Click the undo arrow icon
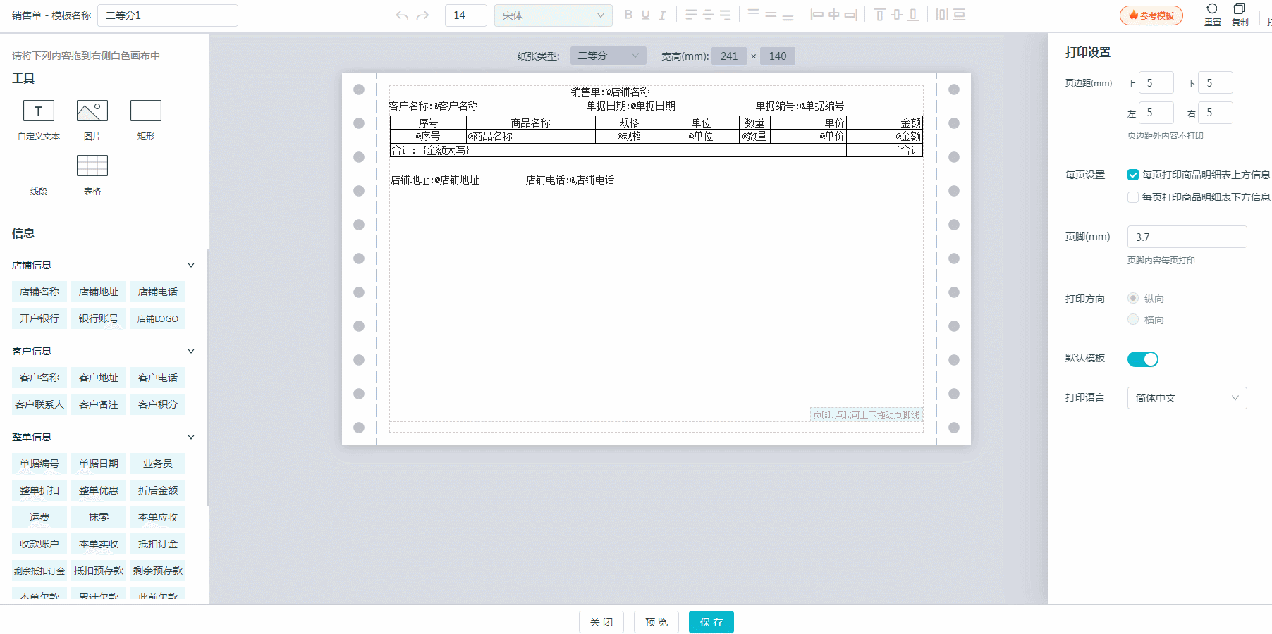Viewport: 1272px width, 634px height. (402, 15)
